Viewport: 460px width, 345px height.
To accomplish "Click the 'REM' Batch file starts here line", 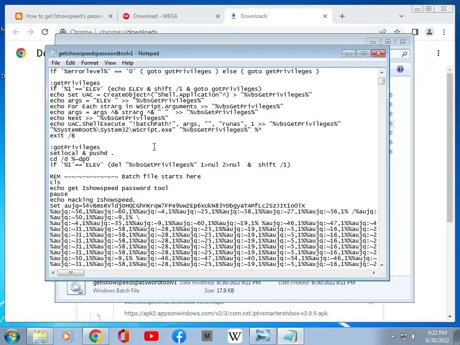I will 125,176.
